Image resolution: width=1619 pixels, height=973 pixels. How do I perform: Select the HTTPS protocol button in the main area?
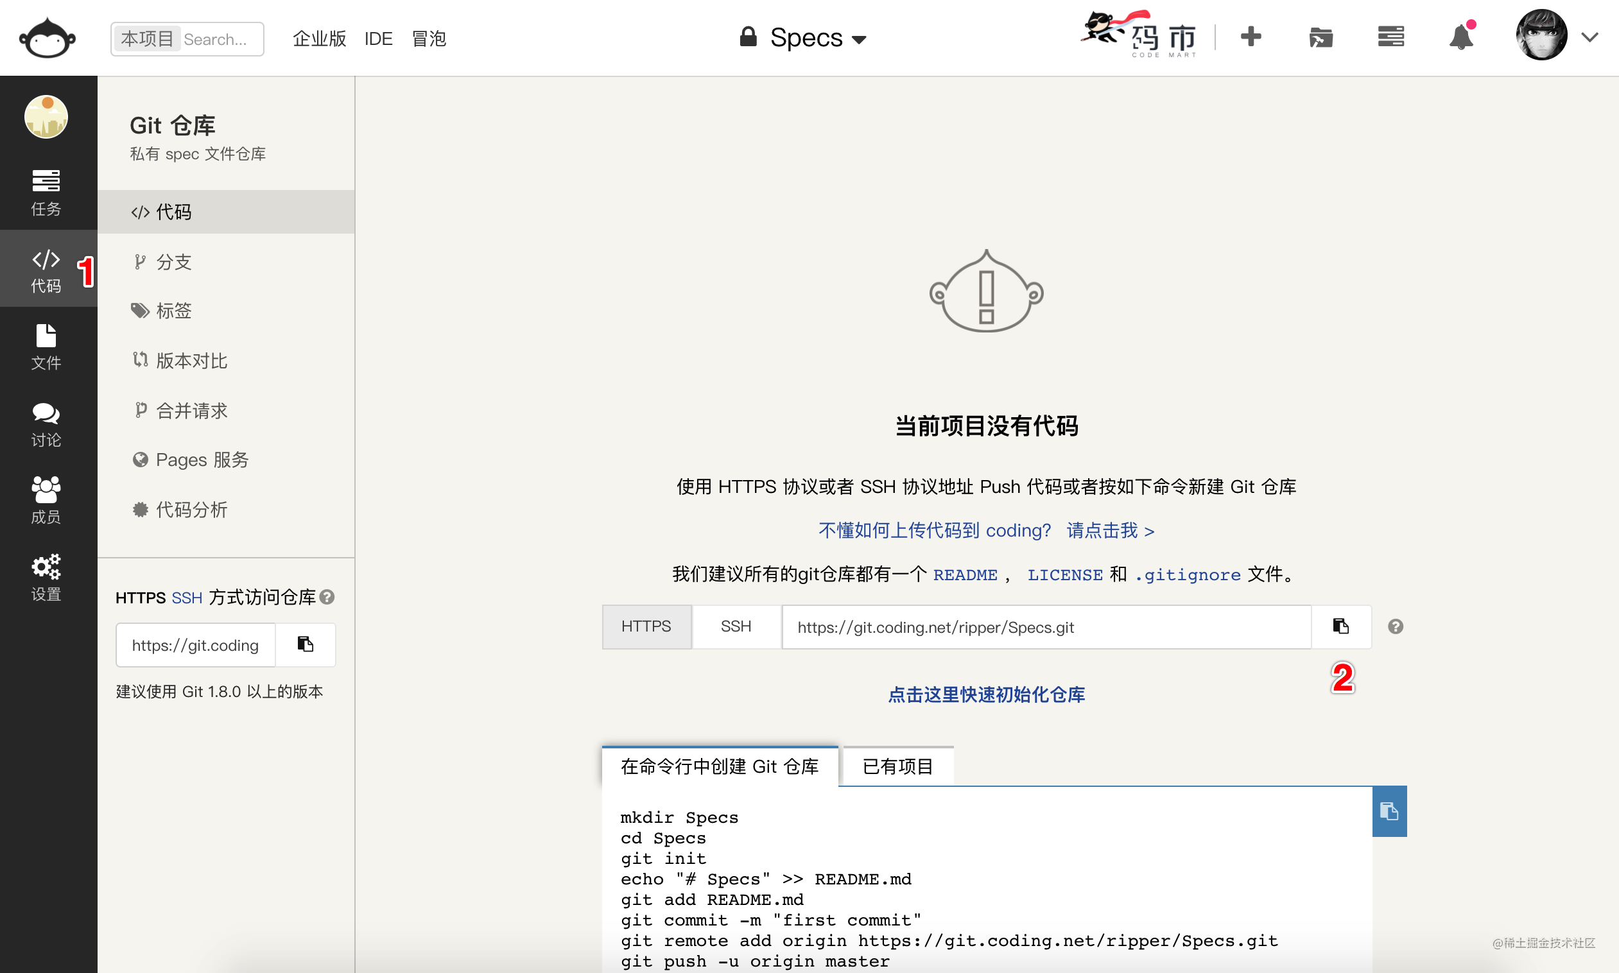646,627
